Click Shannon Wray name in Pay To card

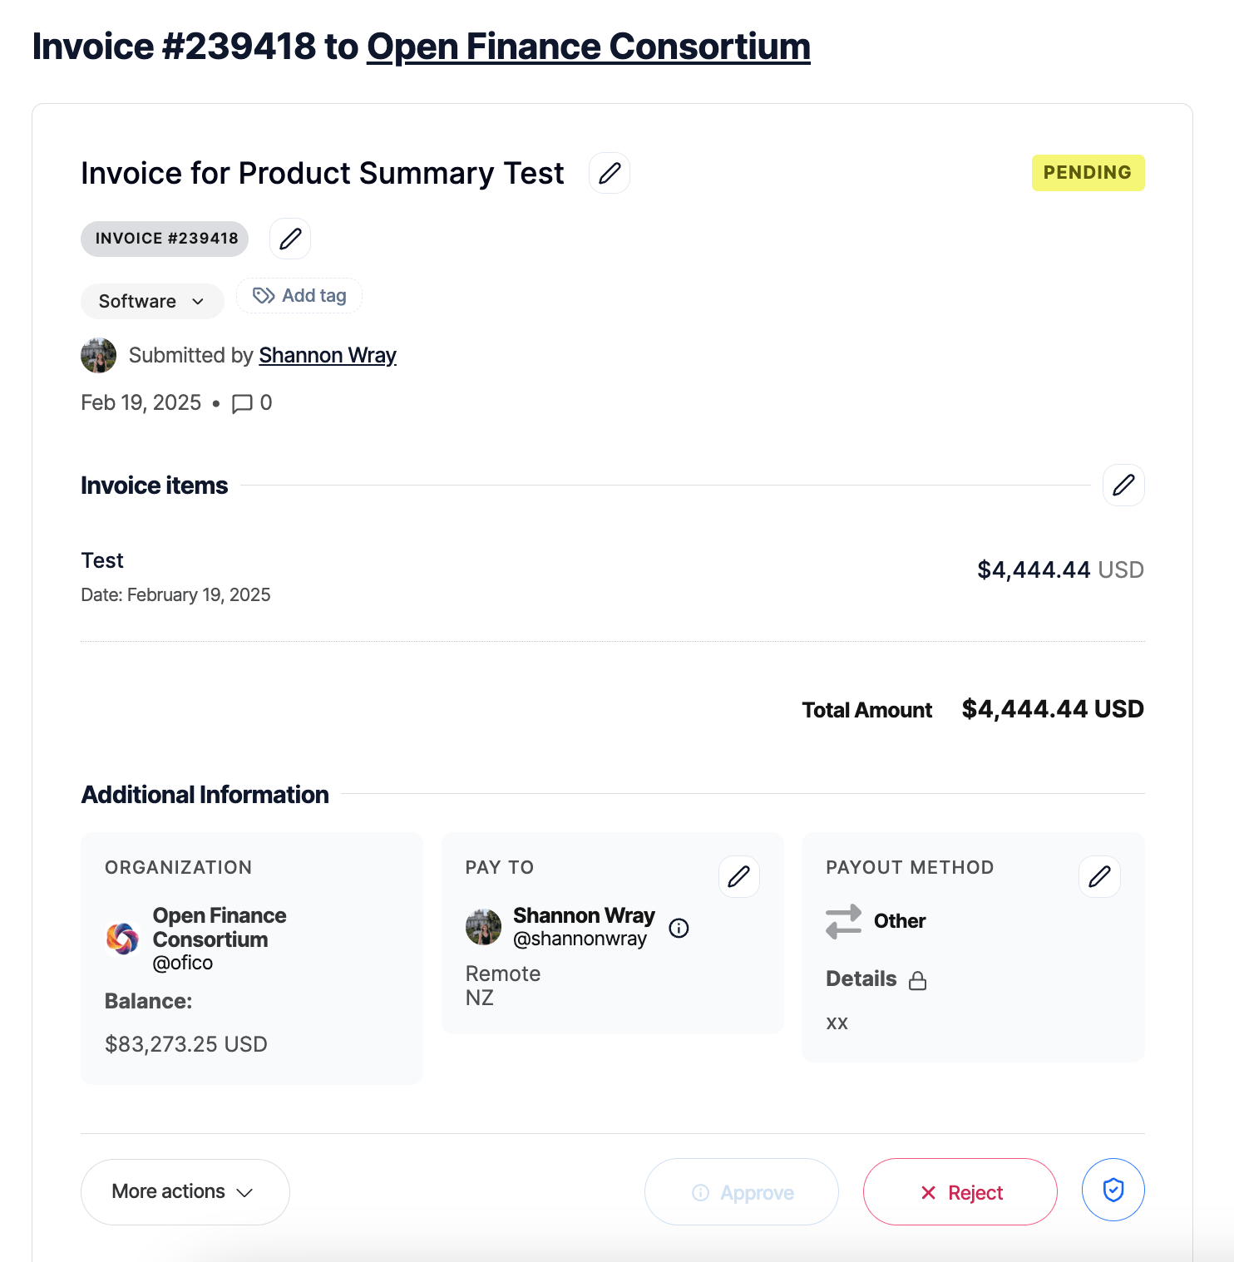(584, 915)
